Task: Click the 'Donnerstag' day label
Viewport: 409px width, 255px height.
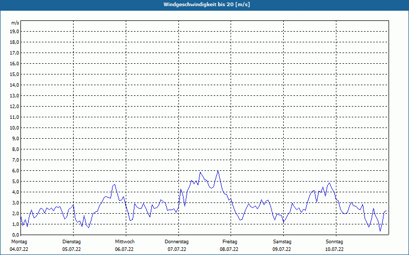Action: pos(176,242)
